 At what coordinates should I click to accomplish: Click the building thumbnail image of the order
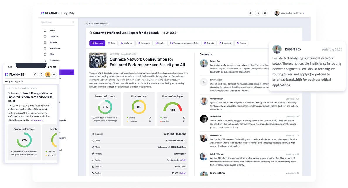click(98, 60)
